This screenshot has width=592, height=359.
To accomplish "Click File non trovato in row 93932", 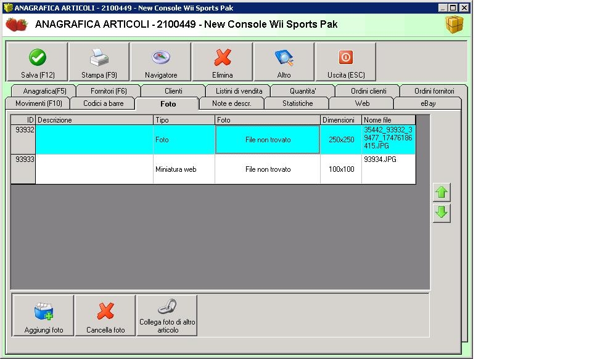I will point(268,140).
